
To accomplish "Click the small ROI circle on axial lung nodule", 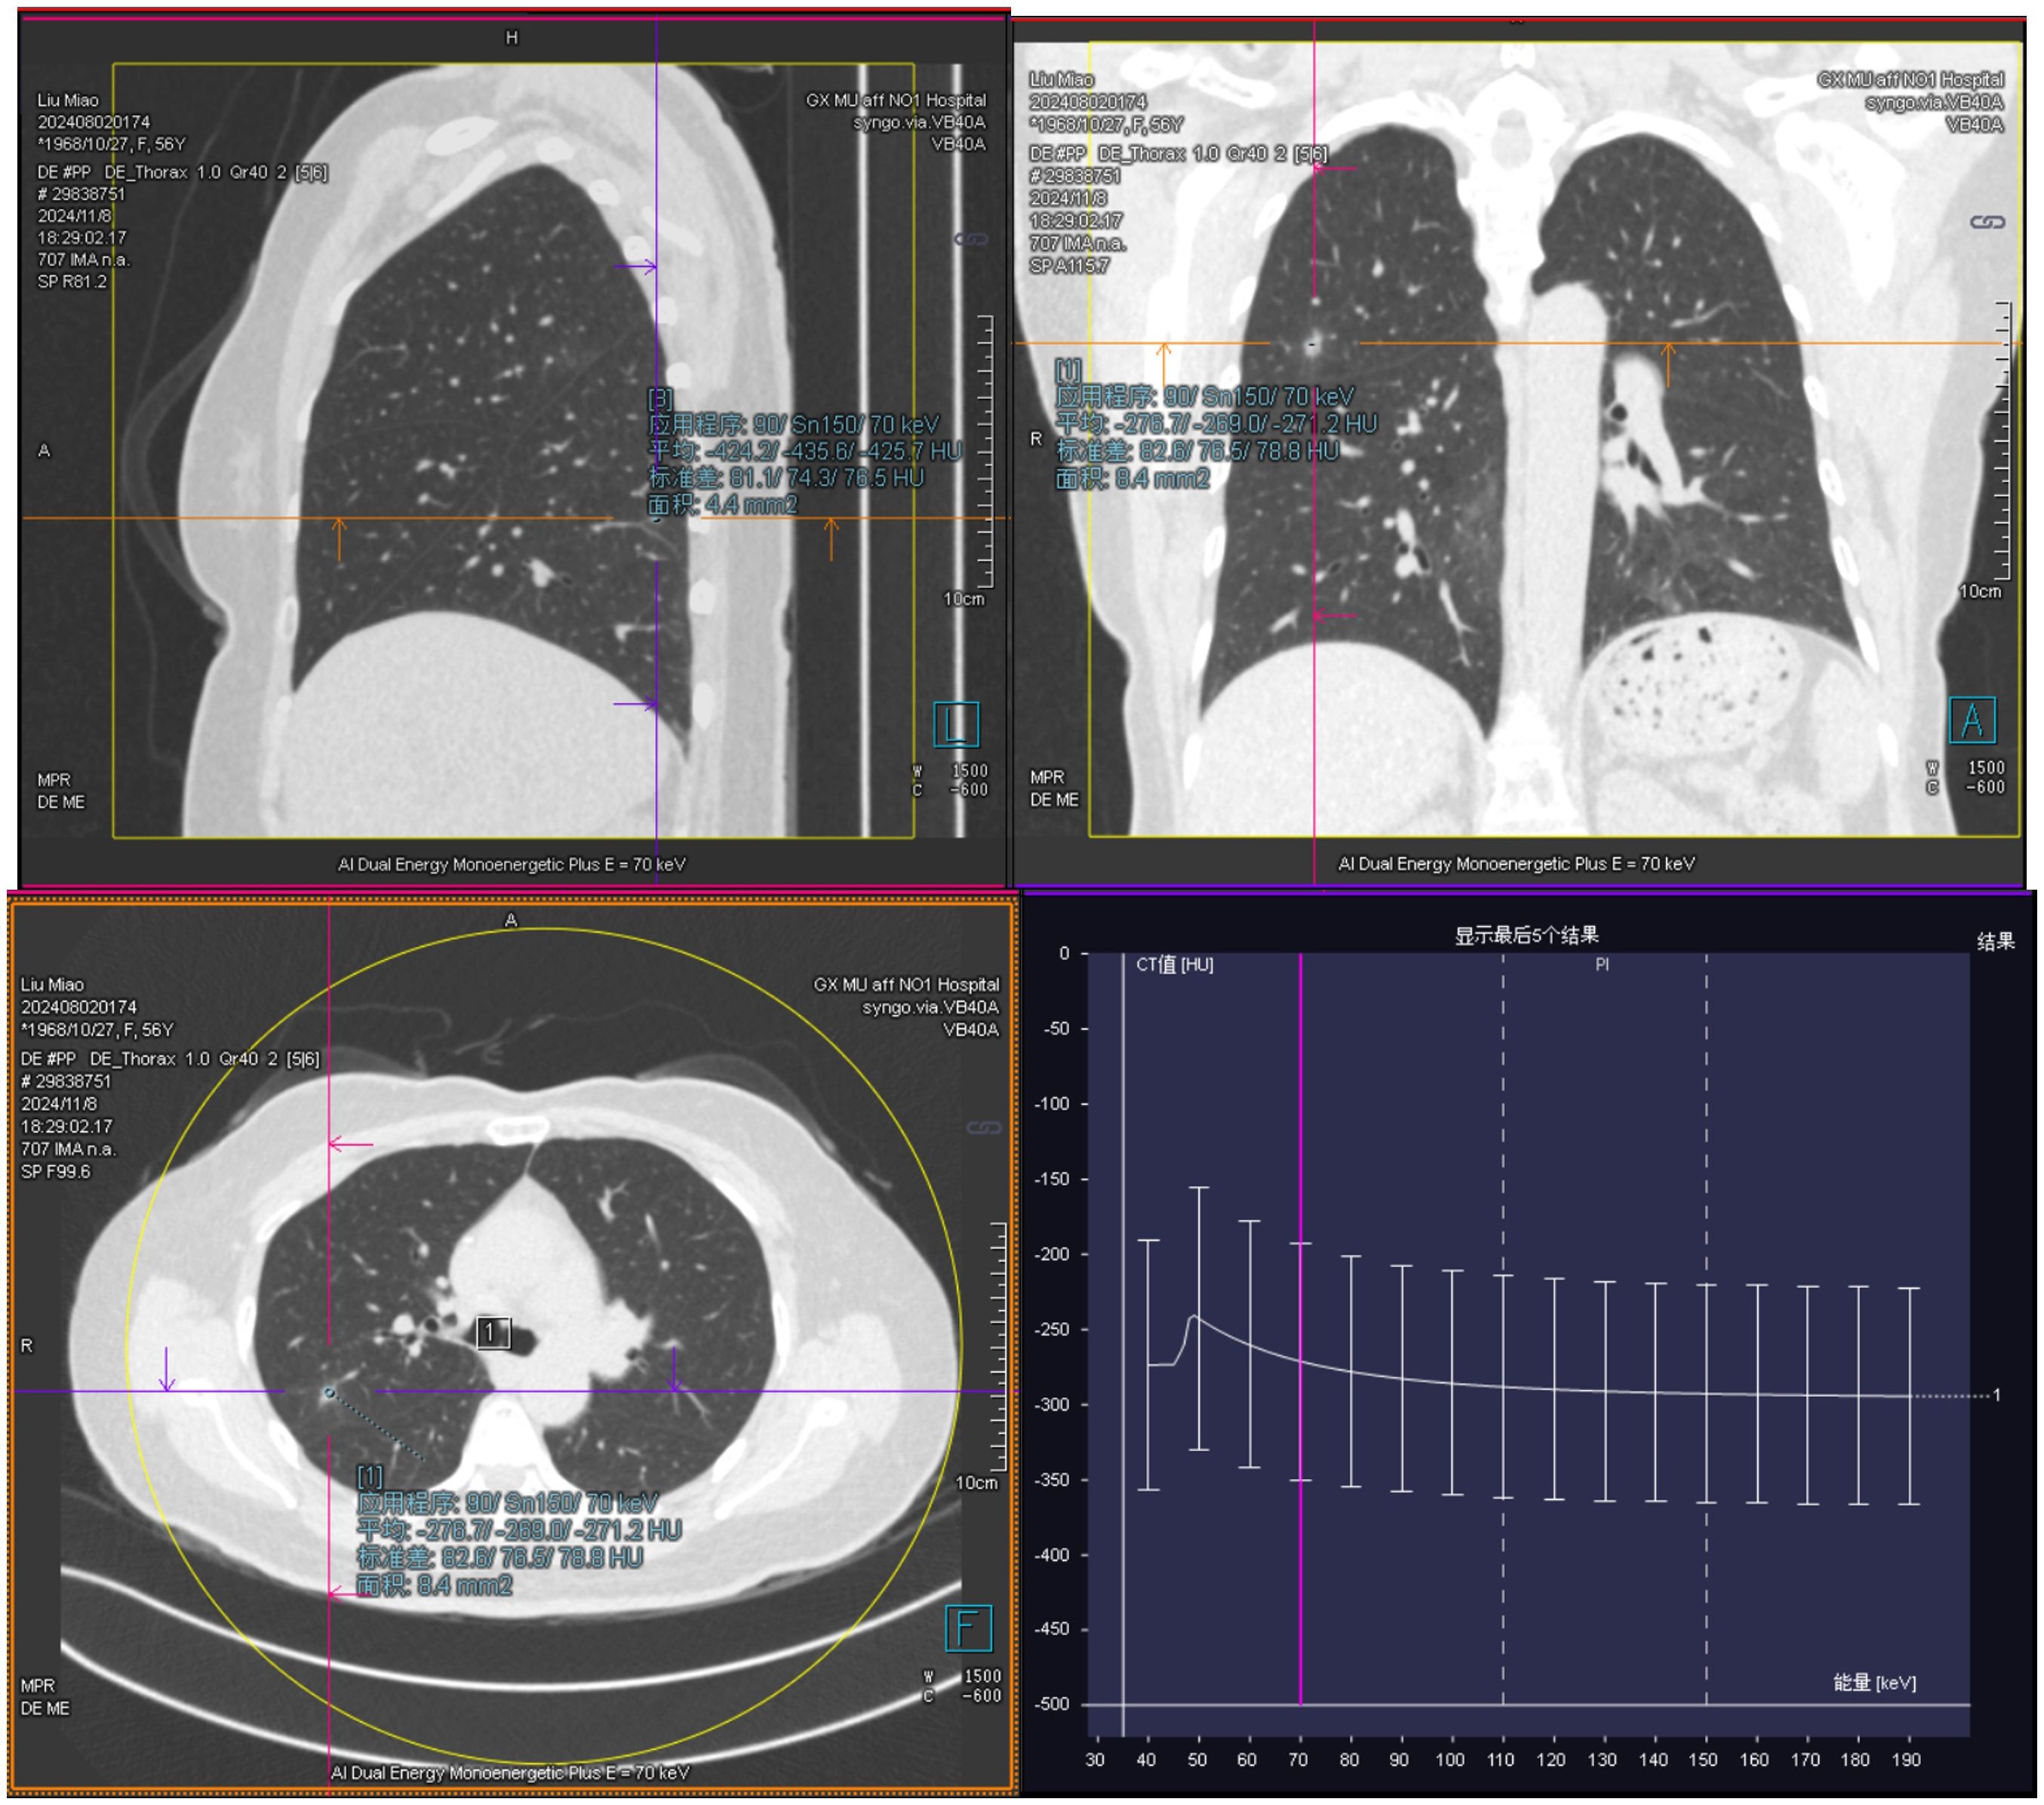I will [x=329, y=1391].
